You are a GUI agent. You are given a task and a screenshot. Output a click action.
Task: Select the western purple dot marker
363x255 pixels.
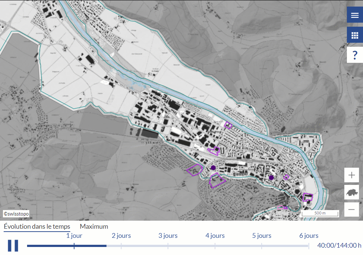coord(213,168)
